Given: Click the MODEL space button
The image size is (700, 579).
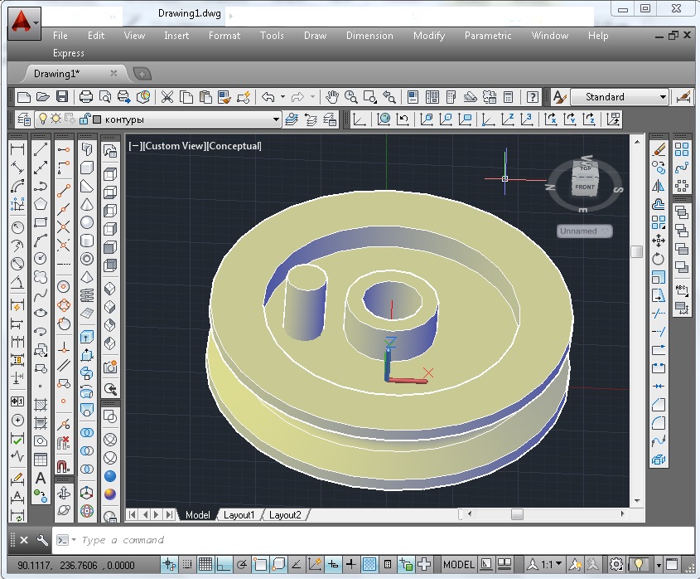Looking at the screenshot, I should point(458,565).
